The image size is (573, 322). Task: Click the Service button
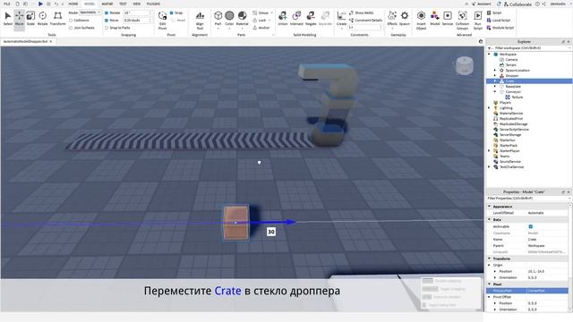[x=448, y=19]
